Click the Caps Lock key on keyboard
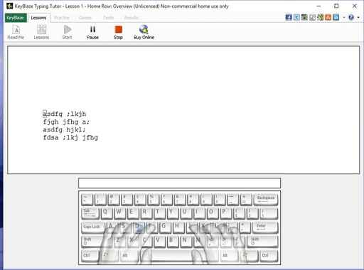The height and width of the screenshot is (270, 364). (x=93, y=227)
